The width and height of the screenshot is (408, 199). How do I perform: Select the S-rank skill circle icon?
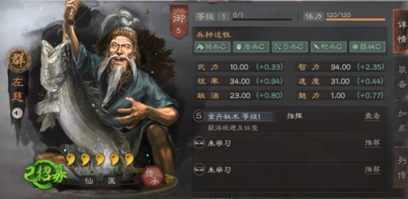click(199, 116)
